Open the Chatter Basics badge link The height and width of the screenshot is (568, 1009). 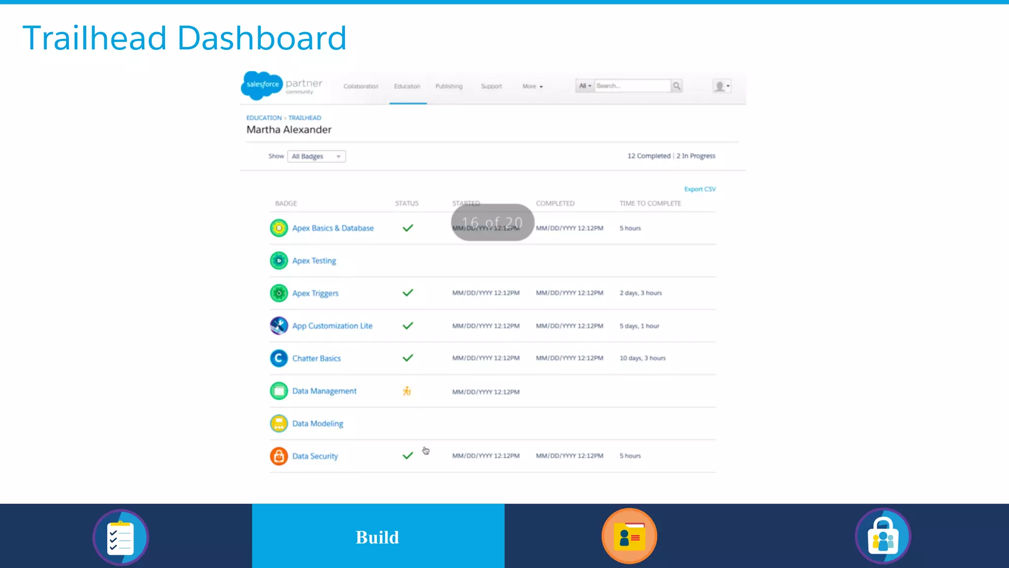click(x=316, y=358)
